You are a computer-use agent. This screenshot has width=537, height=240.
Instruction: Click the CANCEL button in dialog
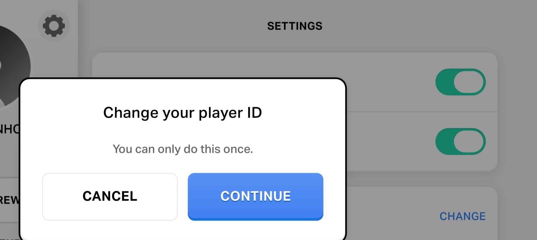(110, 196)
